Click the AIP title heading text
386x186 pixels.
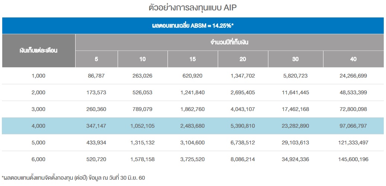pos(193,7)
